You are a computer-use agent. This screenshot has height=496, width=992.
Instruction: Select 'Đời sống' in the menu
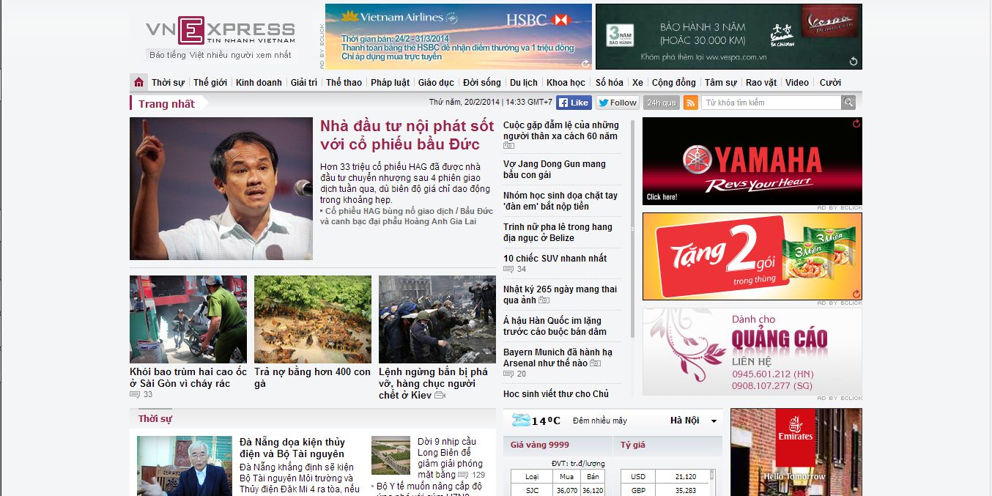click(482, 82)
